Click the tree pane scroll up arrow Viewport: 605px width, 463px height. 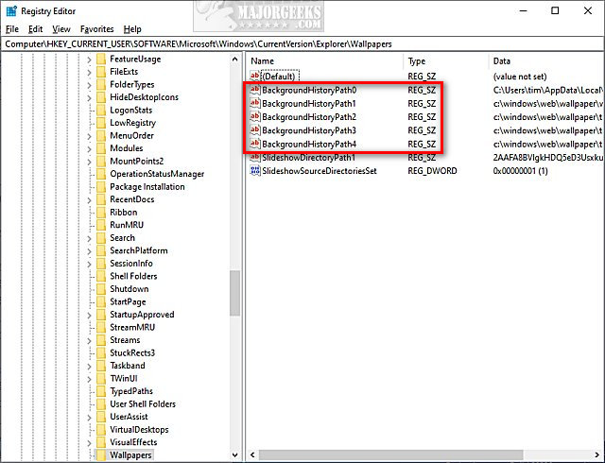tap(235, 59)
